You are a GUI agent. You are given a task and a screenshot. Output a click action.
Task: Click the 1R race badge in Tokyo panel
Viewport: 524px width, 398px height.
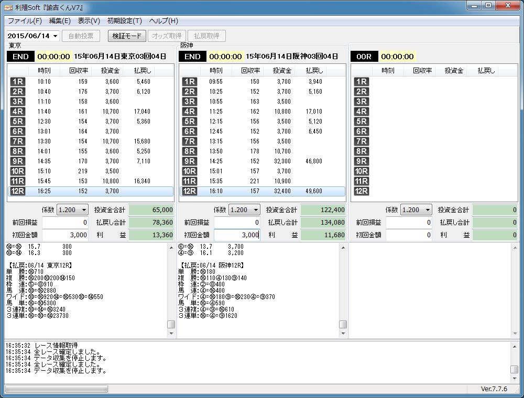point(17,82)
